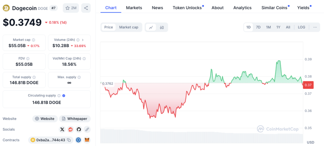The image size is (324, 146).
Task: Open the chain-link socials icon
Action: [87, 130]
